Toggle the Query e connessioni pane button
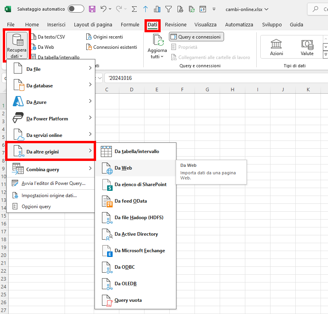Viewport: 328px width, 314px height. 196,37
